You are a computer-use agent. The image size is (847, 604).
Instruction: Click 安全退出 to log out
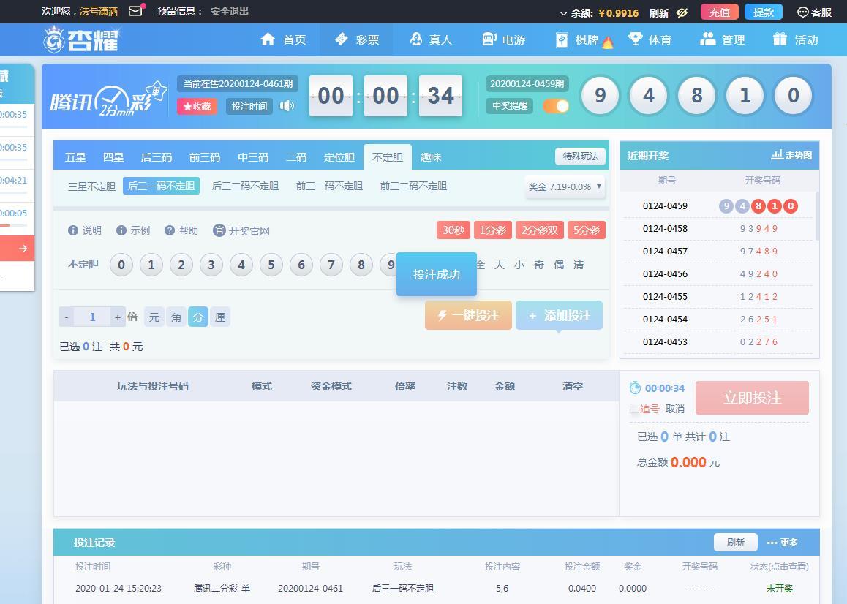pos(230,11)
